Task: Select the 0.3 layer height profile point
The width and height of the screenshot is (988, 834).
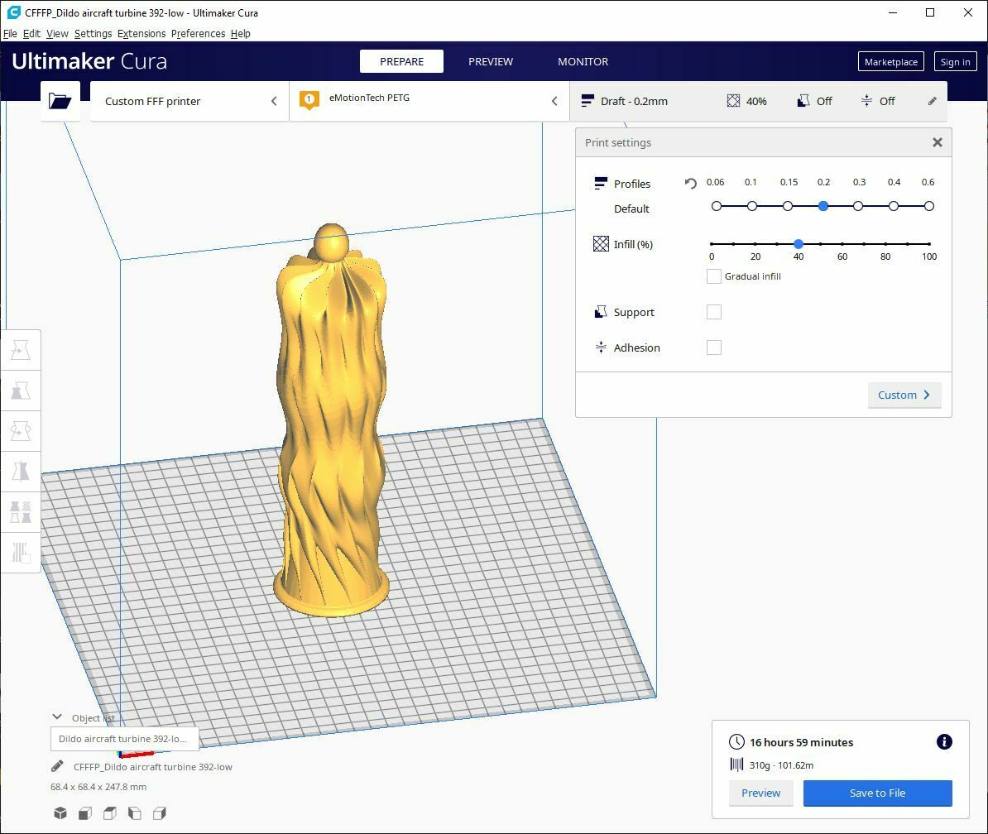Action: tap(858, 206)
